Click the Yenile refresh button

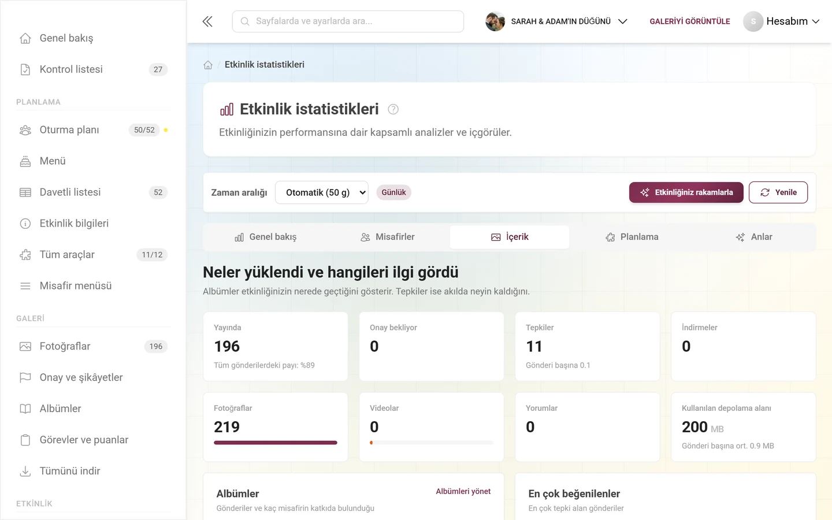(x=778, y=192)
